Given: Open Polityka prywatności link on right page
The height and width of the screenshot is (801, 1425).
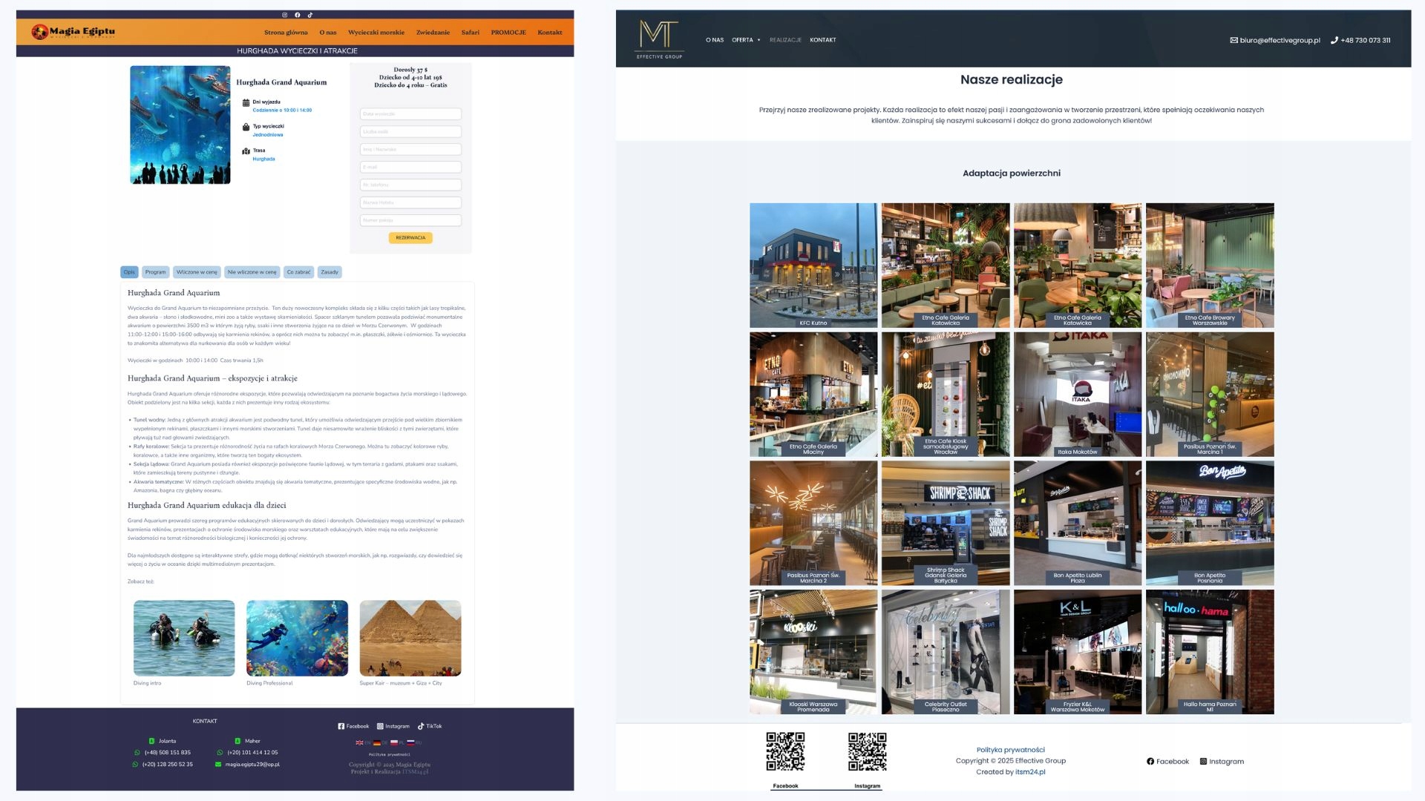Looking at the screenshot, I should 1010,750.
